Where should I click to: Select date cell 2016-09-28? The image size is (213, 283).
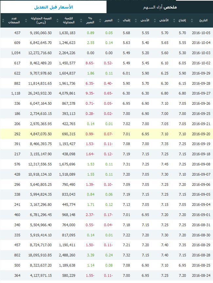(x=201, y=83)
